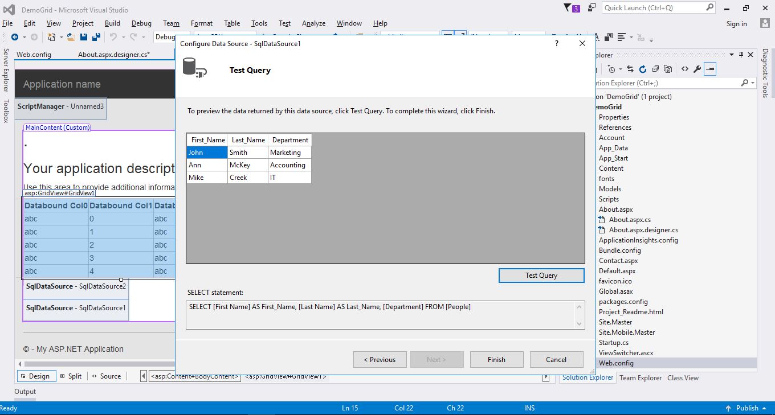
Task: Click the Test Query button
Action: coord(541,276)
